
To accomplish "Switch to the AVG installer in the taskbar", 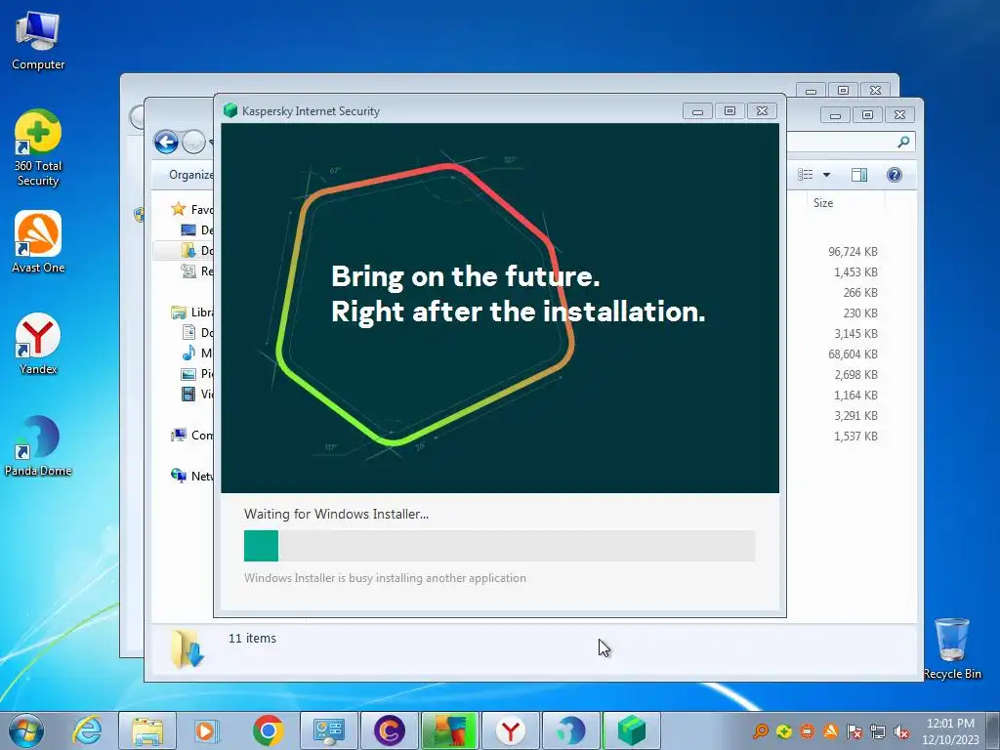I will coord(449,730).
